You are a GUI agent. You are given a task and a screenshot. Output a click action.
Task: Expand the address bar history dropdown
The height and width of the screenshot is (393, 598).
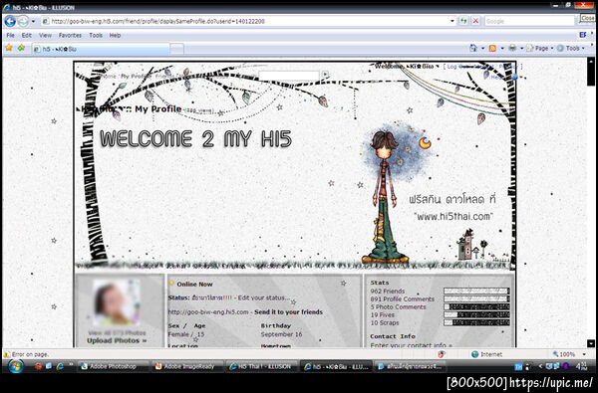click(452, 21)
